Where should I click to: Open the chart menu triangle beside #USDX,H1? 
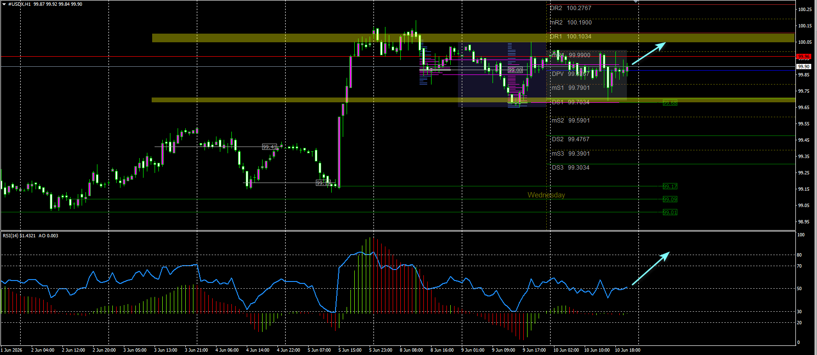4,4
